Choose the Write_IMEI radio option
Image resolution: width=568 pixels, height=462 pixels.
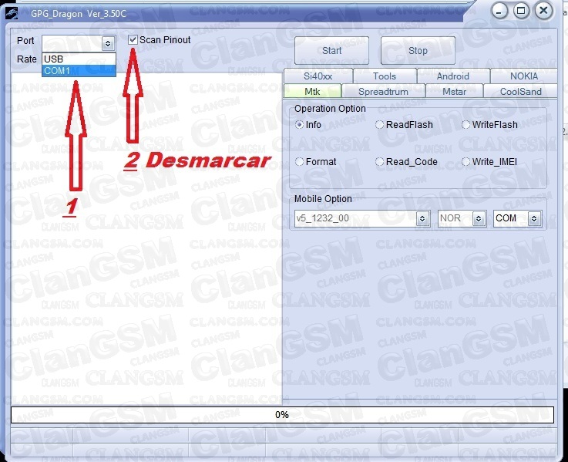click(466, 162)
